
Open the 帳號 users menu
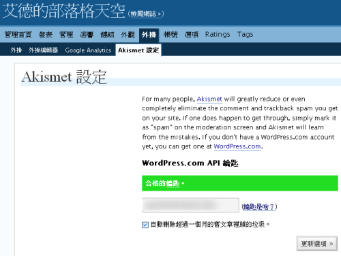point(170,35)
